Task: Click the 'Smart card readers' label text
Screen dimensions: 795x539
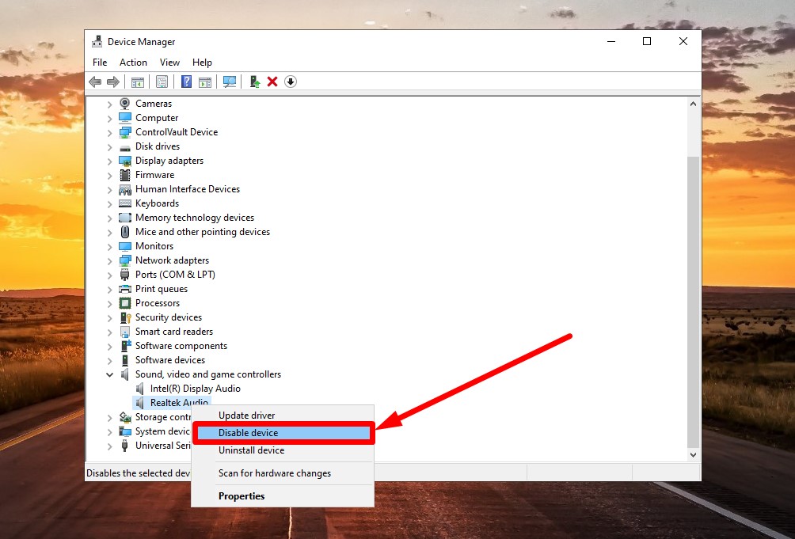Action: point(174,332)
